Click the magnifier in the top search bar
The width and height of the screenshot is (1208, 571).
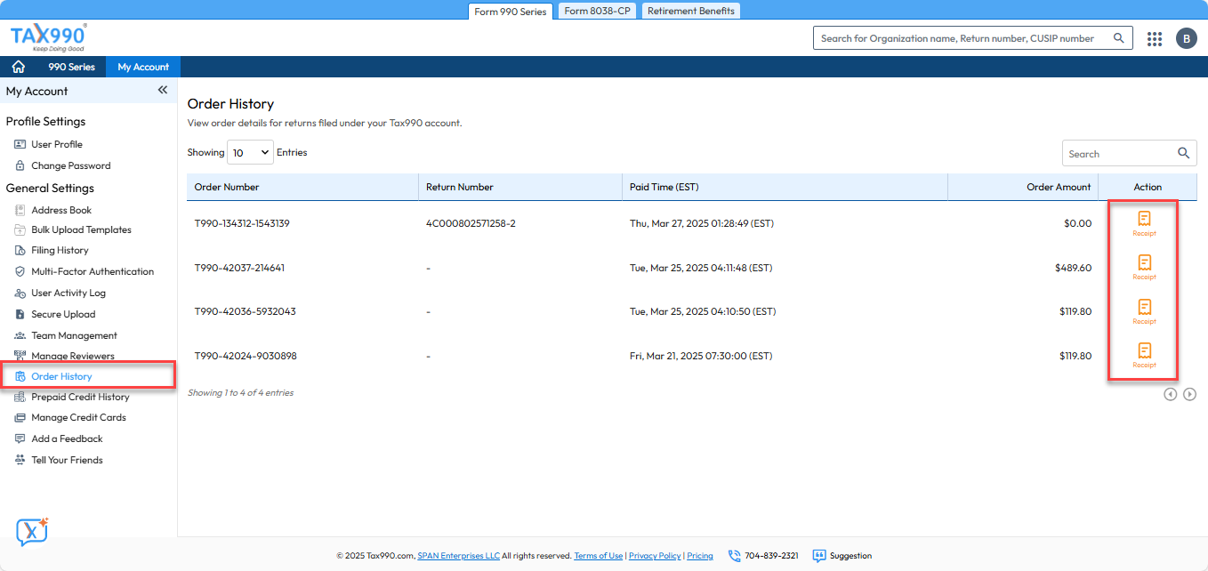click(x=1118, y=38)
